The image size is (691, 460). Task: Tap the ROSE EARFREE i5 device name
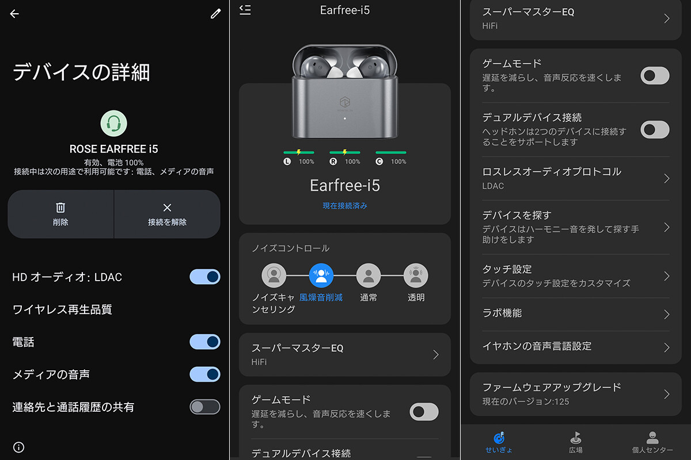pyautogui.click(x=114, y=149)
